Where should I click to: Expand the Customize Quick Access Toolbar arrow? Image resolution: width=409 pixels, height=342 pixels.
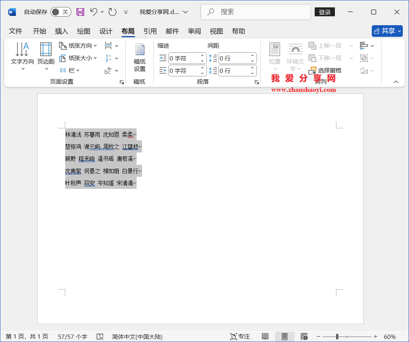point(126,12)
